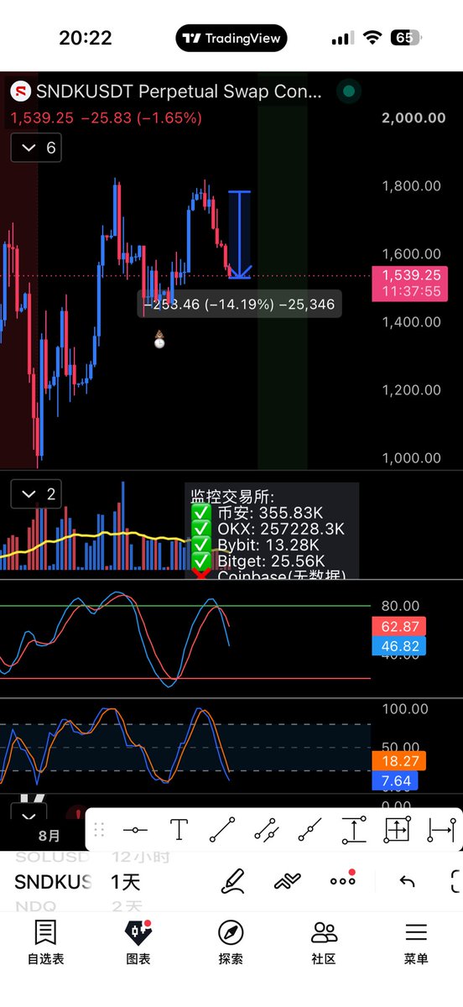
Task: Grab the drawing toolbar drag handle
Action: coord(99,830)
